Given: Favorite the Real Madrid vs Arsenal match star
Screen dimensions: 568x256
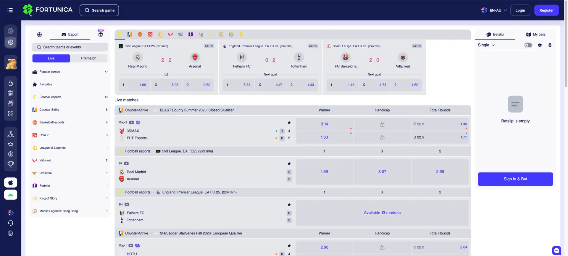Looking at the screenshot, I should pyautogui.click(x=289, y=163).
